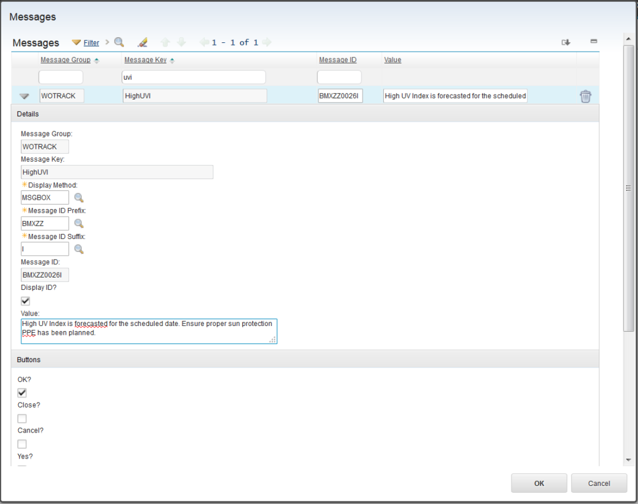
Task: Enable the Cancel? button checkbox
Action: pos(22,444)
